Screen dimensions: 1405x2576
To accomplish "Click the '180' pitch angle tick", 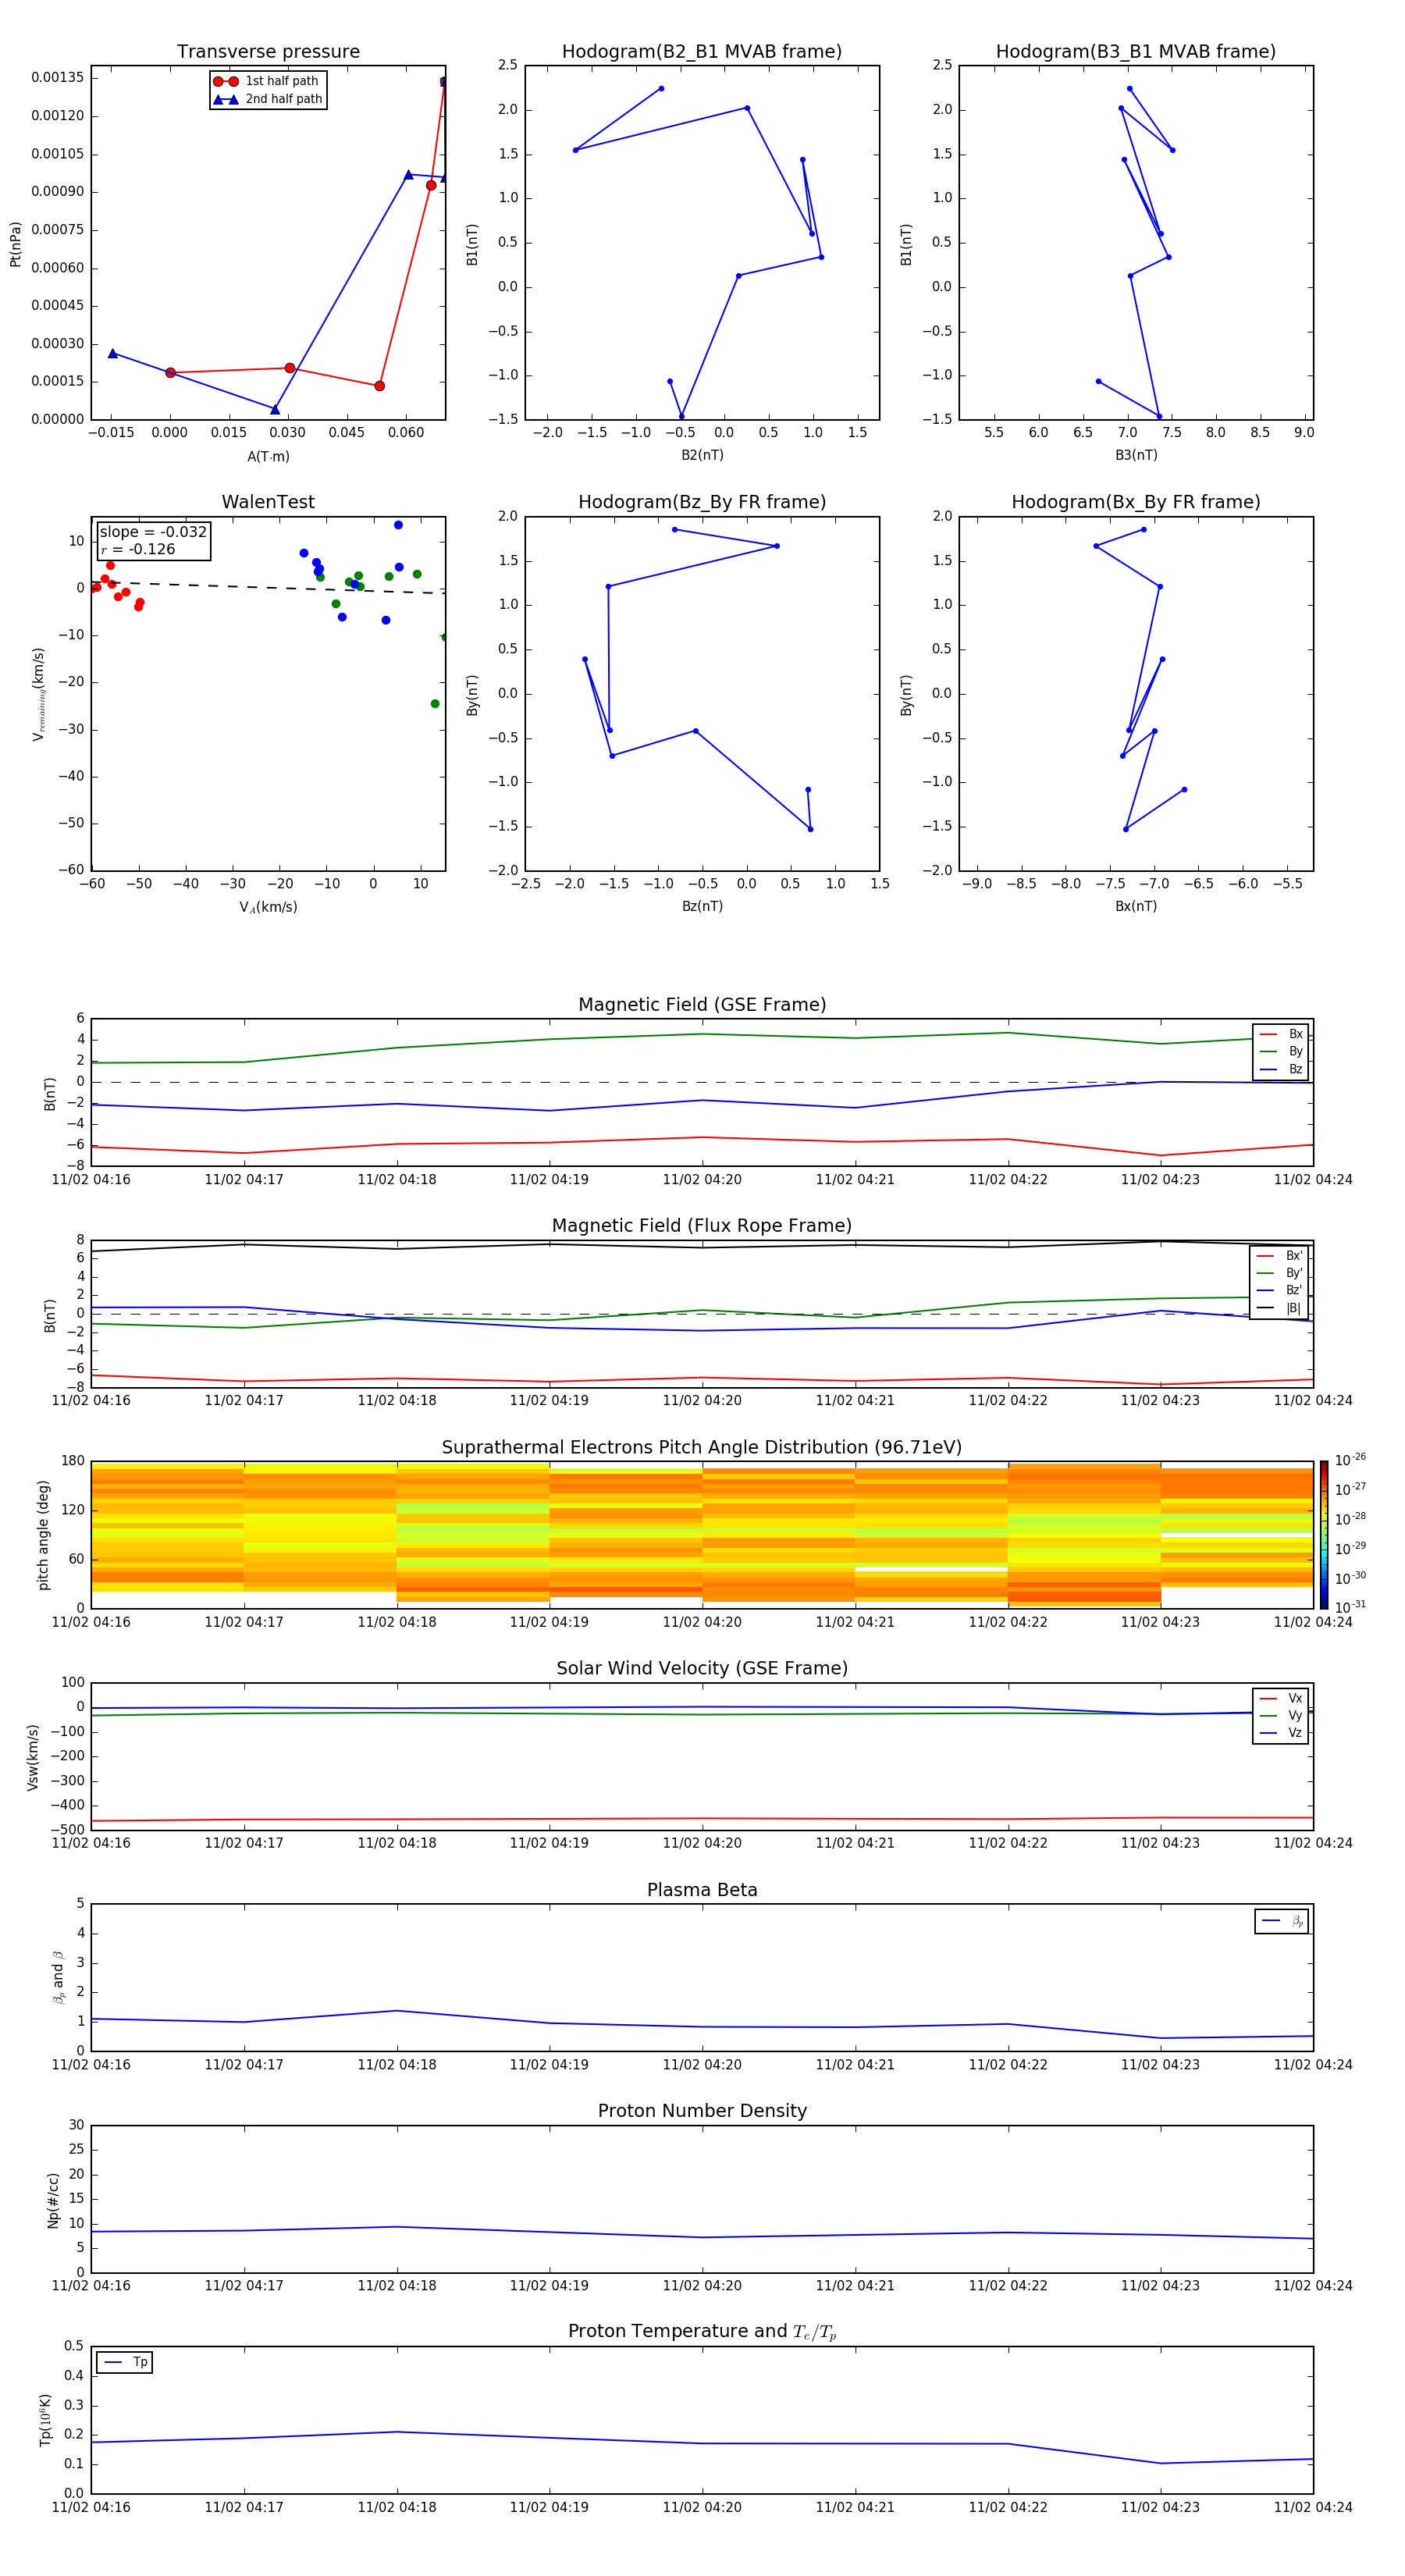I will (73, 1461).
